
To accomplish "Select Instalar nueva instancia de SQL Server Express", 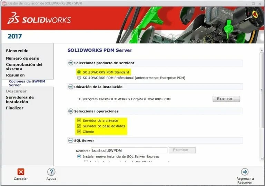I will pos(79,156).
